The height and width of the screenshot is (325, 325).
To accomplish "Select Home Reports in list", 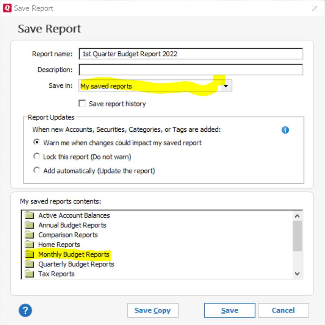I will click(x=59, y=245).
